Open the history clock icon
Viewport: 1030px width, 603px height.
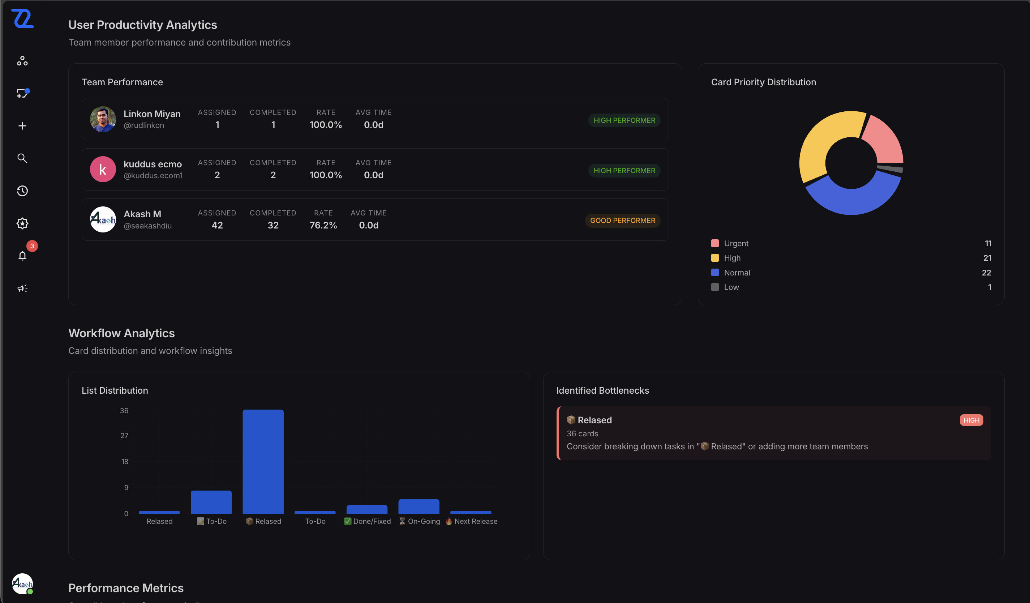tap(22, 191)
